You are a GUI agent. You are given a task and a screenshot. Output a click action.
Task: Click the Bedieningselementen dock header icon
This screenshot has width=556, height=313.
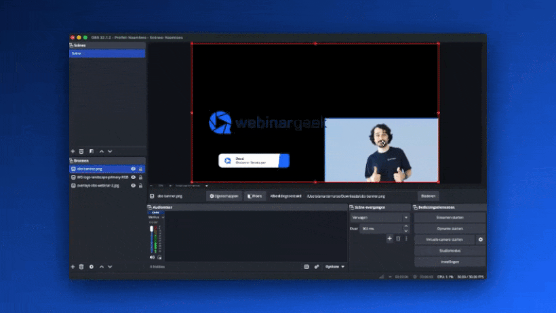coord(415,207)
